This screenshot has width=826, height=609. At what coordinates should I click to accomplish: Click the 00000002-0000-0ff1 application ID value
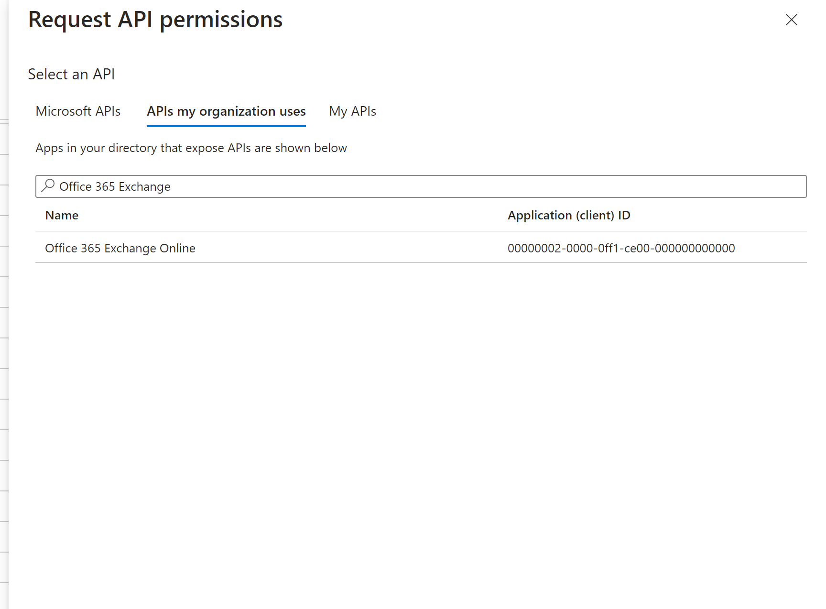[621, 248]
